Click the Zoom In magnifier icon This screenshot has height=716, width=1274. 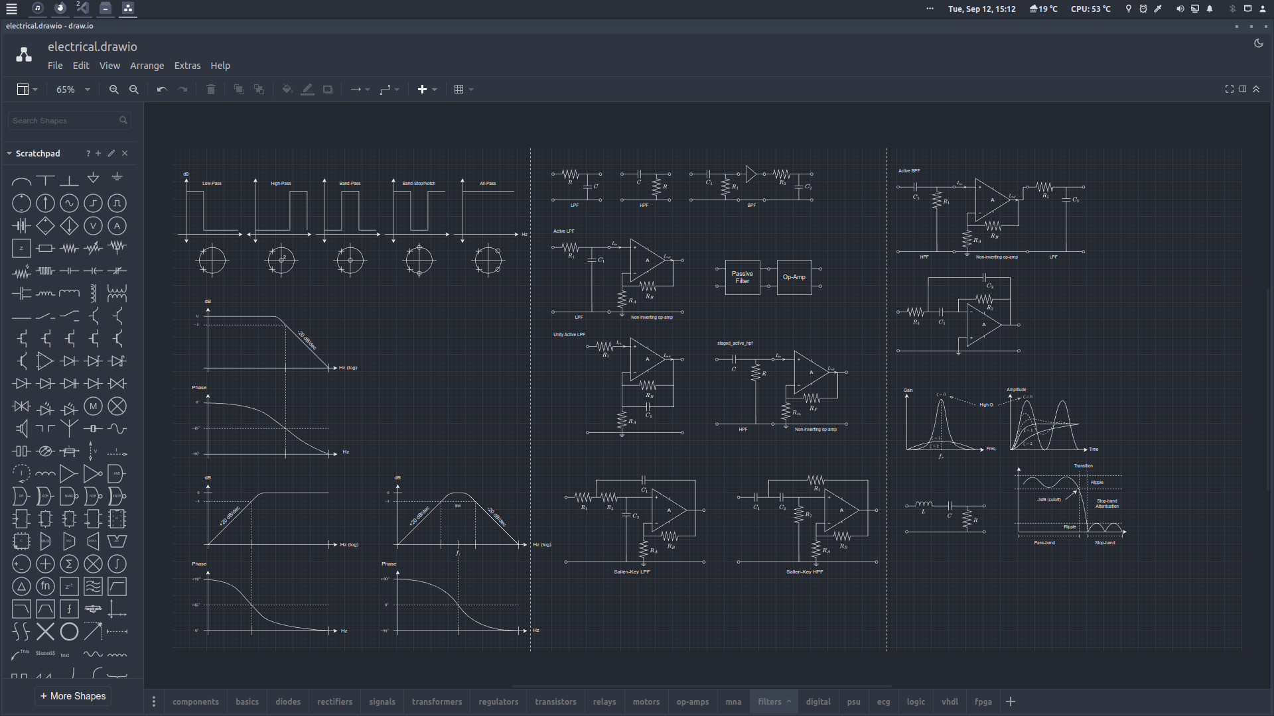pos(114,89)
